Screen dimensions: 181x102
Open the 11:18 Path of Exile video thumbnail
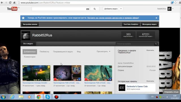98,73
